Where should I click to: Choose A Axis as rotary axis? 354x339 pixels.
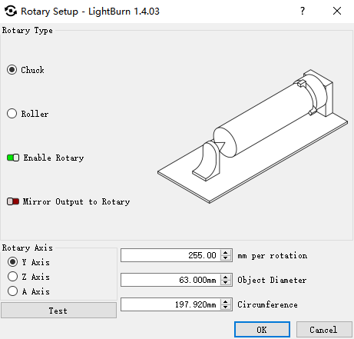[12, 291]
